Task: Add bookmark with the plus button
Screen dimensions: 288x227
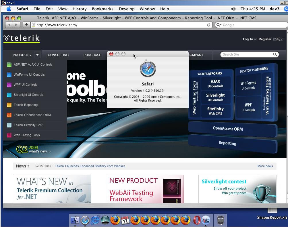Action: tap(27, 25)
